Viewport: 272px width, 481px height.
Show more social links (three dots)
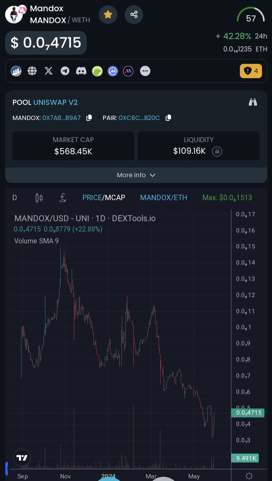(x=145, y=71)
